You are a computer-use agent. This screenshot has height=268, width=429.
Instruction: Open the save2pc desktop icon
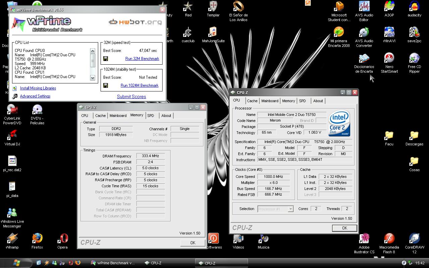(x=414, y=35)
